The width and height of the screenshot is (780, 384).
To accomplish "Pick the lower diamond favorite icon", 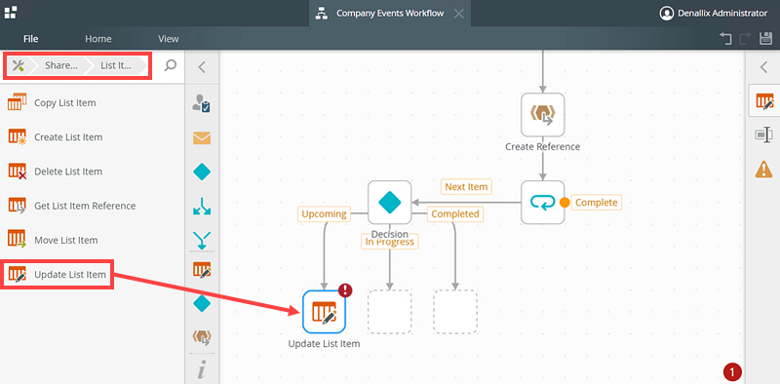I will click(202, 303).
